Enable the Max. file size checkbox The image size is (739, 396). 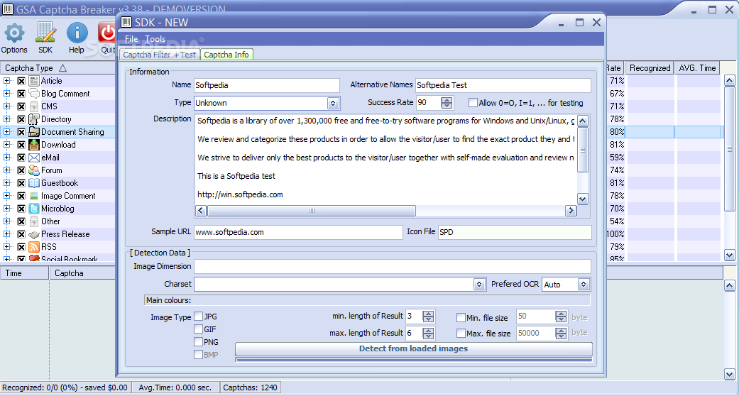pyautogui.click(x=461, y=334)
